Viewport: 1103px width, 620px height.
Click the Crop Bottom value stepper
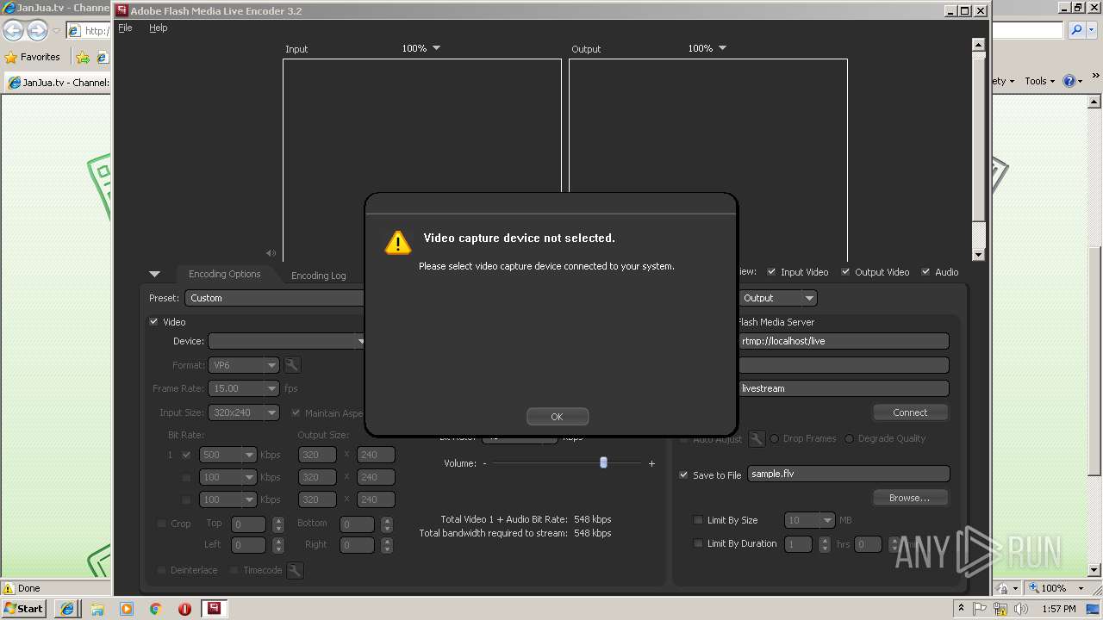[x=386, y=524]
